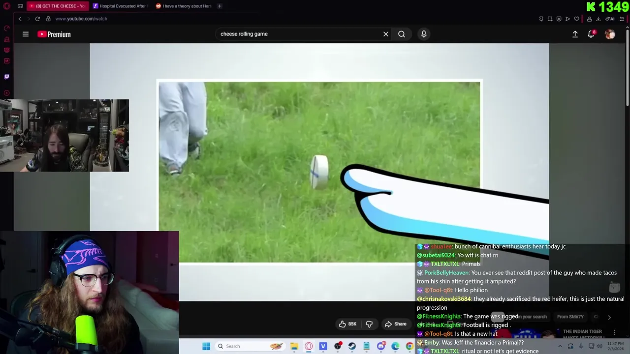The height and width of the screenshot is (354, 630).
Task: Open Opera flow send icon
Action: tap(567, 19)
